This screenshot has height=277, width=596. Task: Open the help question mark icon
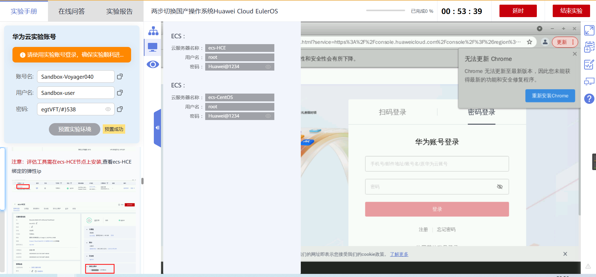(589, 99)
